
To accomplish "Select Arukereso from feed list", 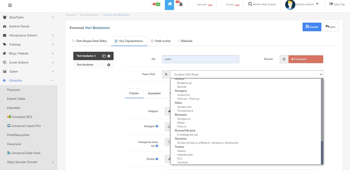I will 183,95.
